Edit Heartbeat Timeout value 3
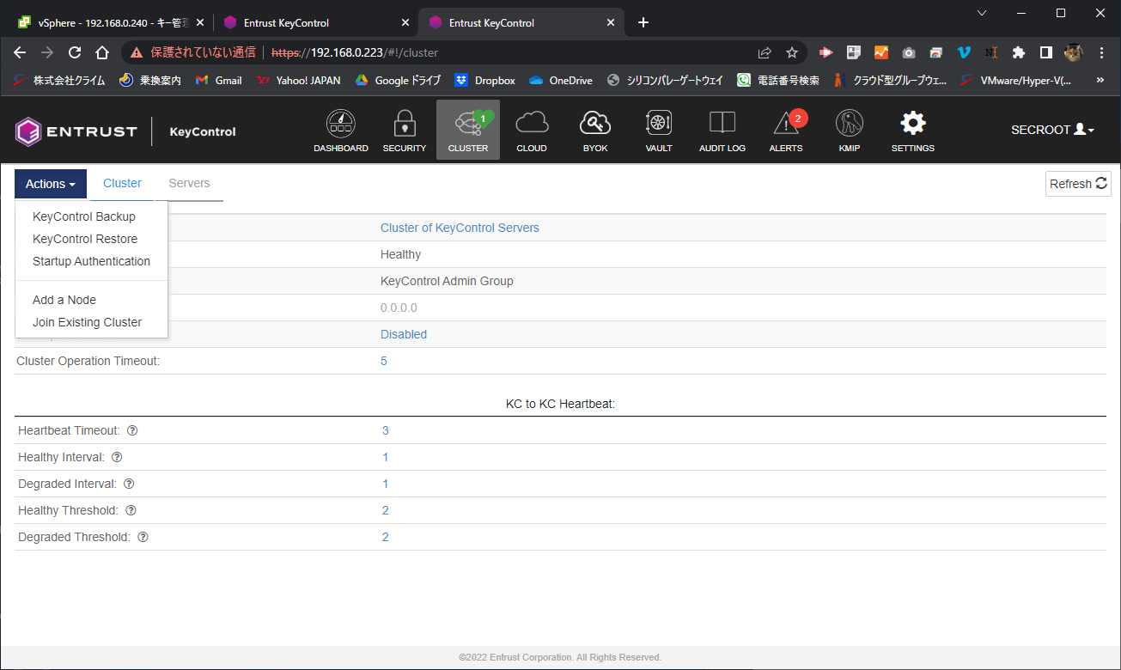Screen dimensions: 1121x670 point(386,430)
